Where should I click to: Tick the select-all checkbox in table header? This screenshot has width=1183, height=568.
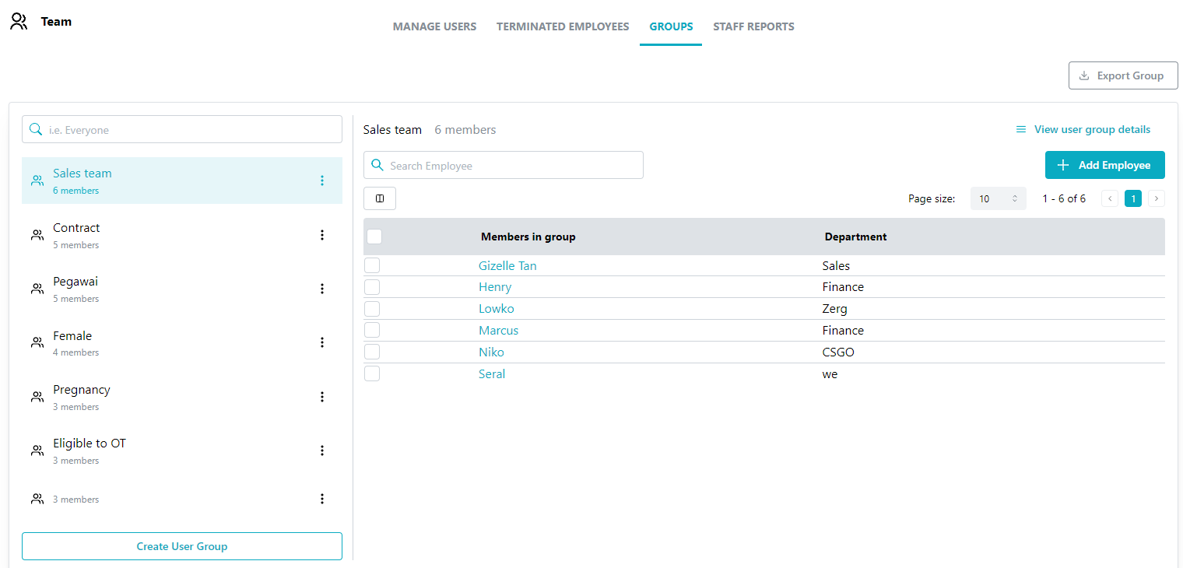click(374, 237)
